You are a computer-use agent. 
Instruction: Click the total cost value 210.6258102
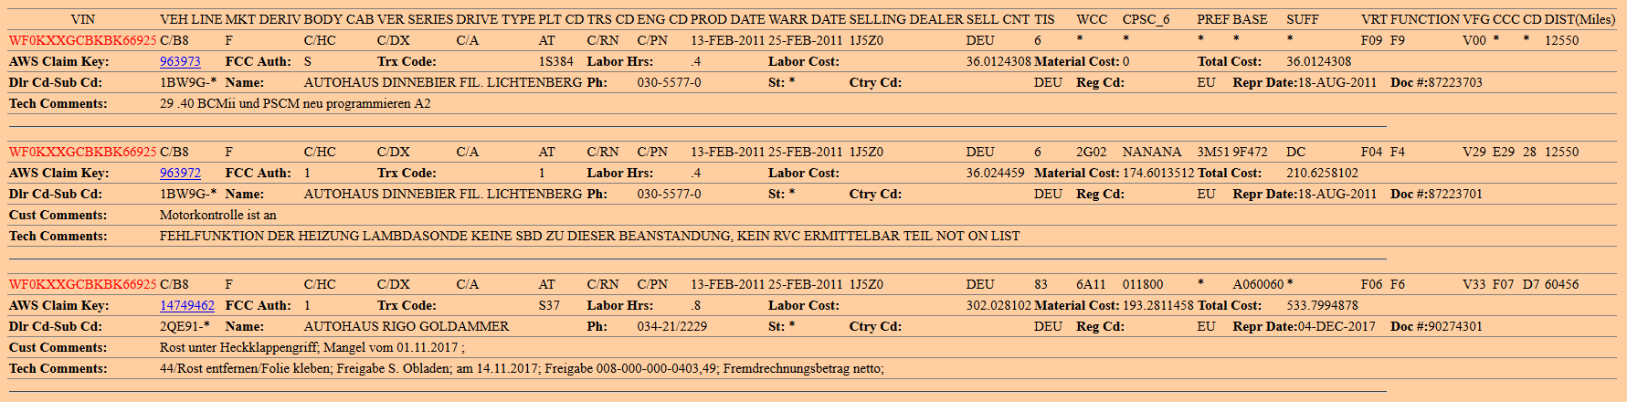pyautogui.click(x=1322, y=173)
